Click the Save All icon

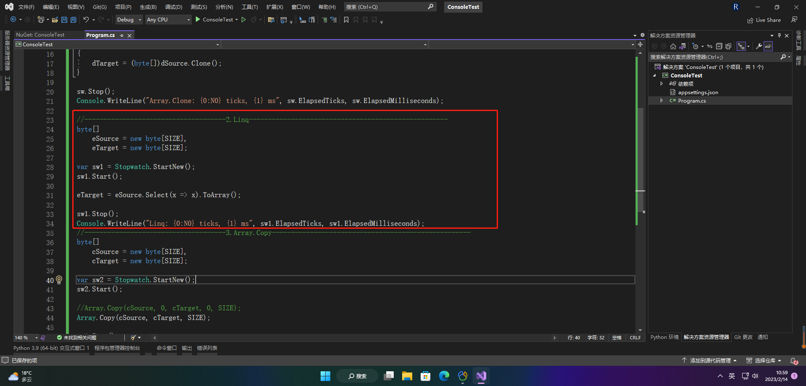coord(74,19)
